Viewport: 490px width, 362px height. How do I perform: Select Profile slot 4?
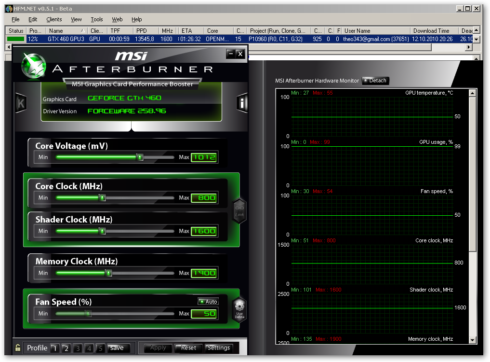tap(89, 348)
